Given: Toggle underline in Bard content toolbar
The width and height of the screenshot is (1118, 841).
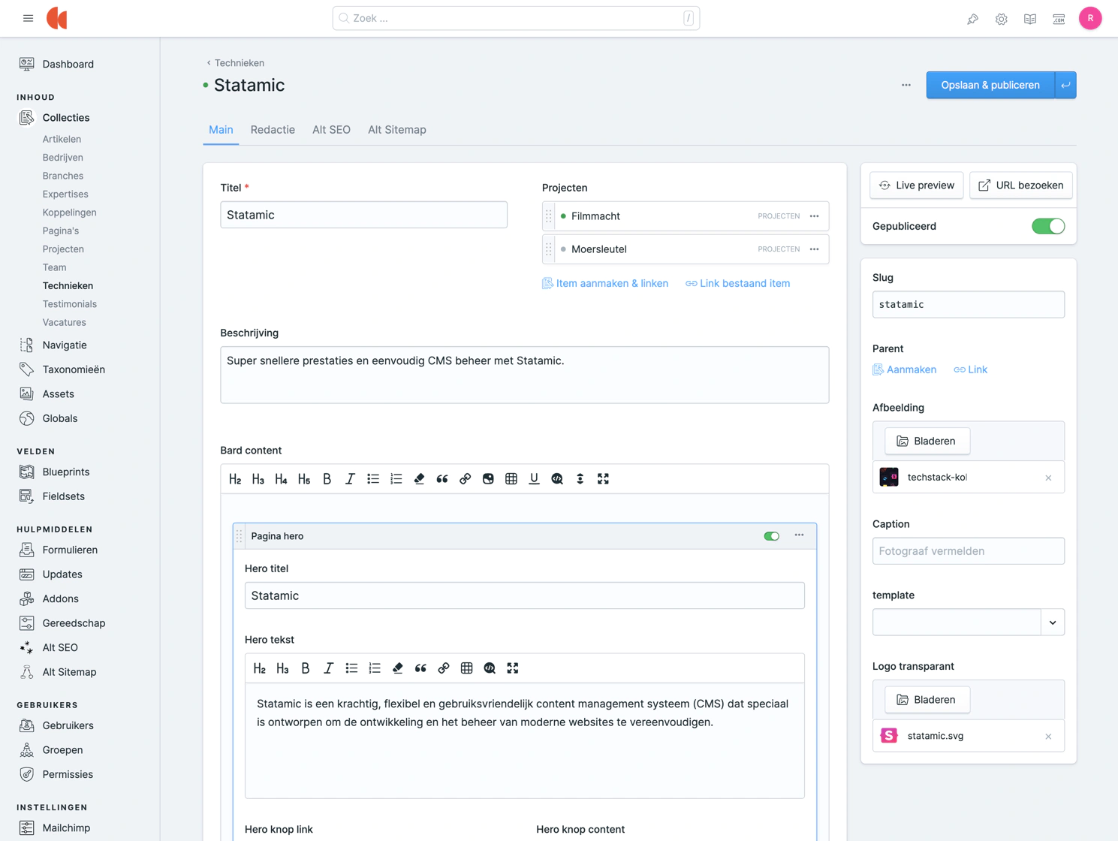Looking at the screenshot, I should point(534,479).
